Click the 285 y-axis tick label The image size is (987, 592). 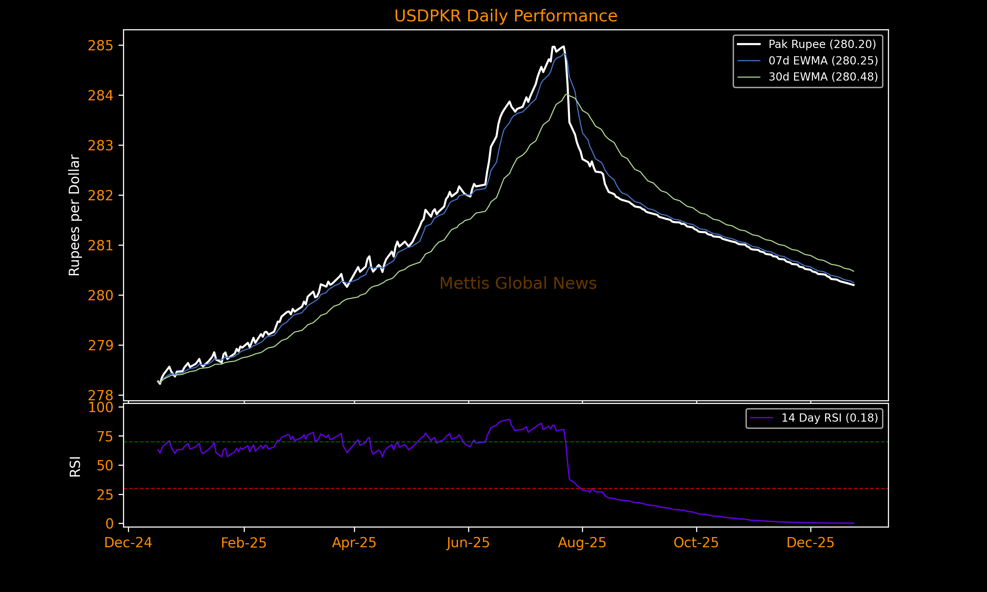click(100, 46)
